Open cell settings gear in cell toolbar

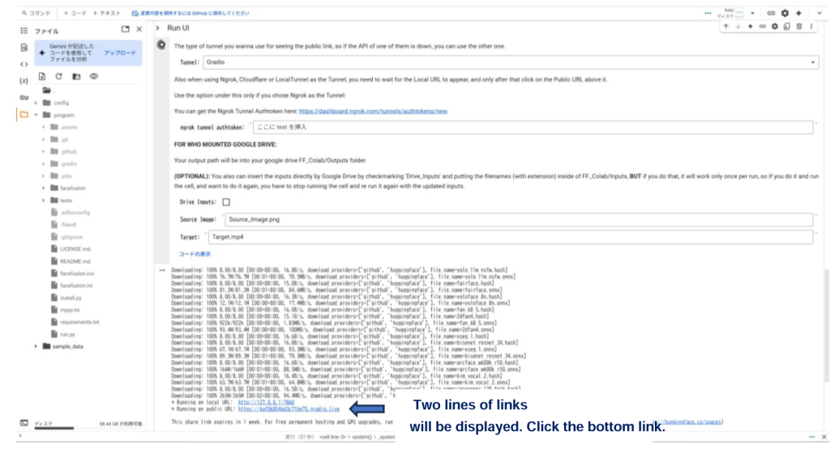click(774, 27)
